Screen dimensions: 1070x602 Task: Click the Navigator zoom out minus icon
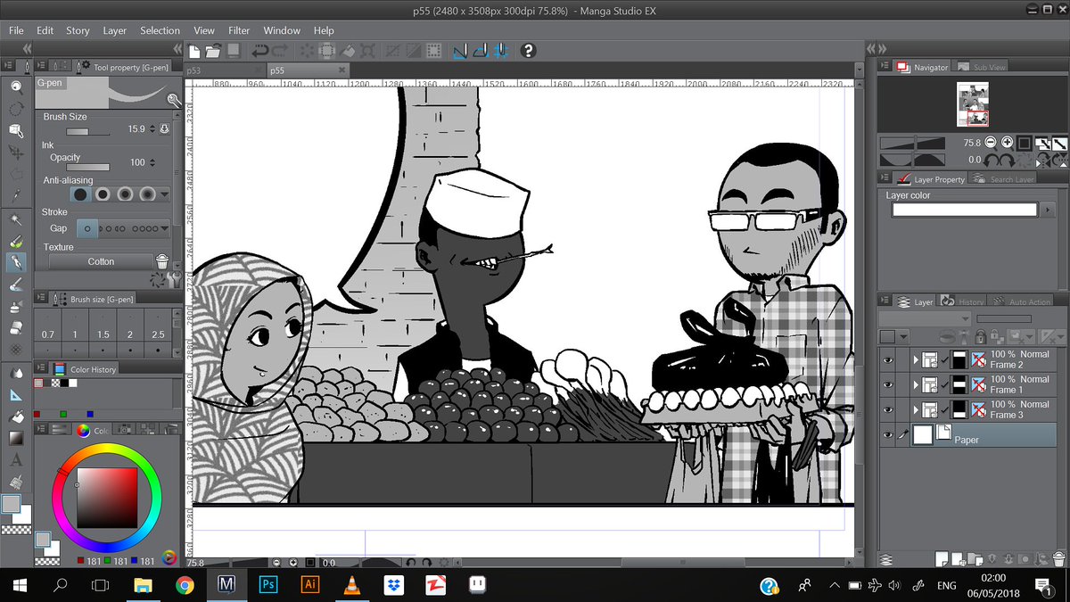(991, 143)
